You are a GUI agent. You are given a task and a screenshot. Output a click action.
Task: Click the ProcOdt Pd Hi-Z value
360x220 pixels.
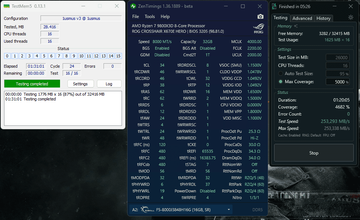click(x=254, y=138)
